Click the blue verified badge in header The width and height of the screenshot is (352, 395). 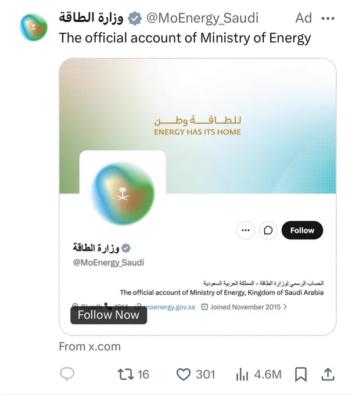(x=135, y=18)
